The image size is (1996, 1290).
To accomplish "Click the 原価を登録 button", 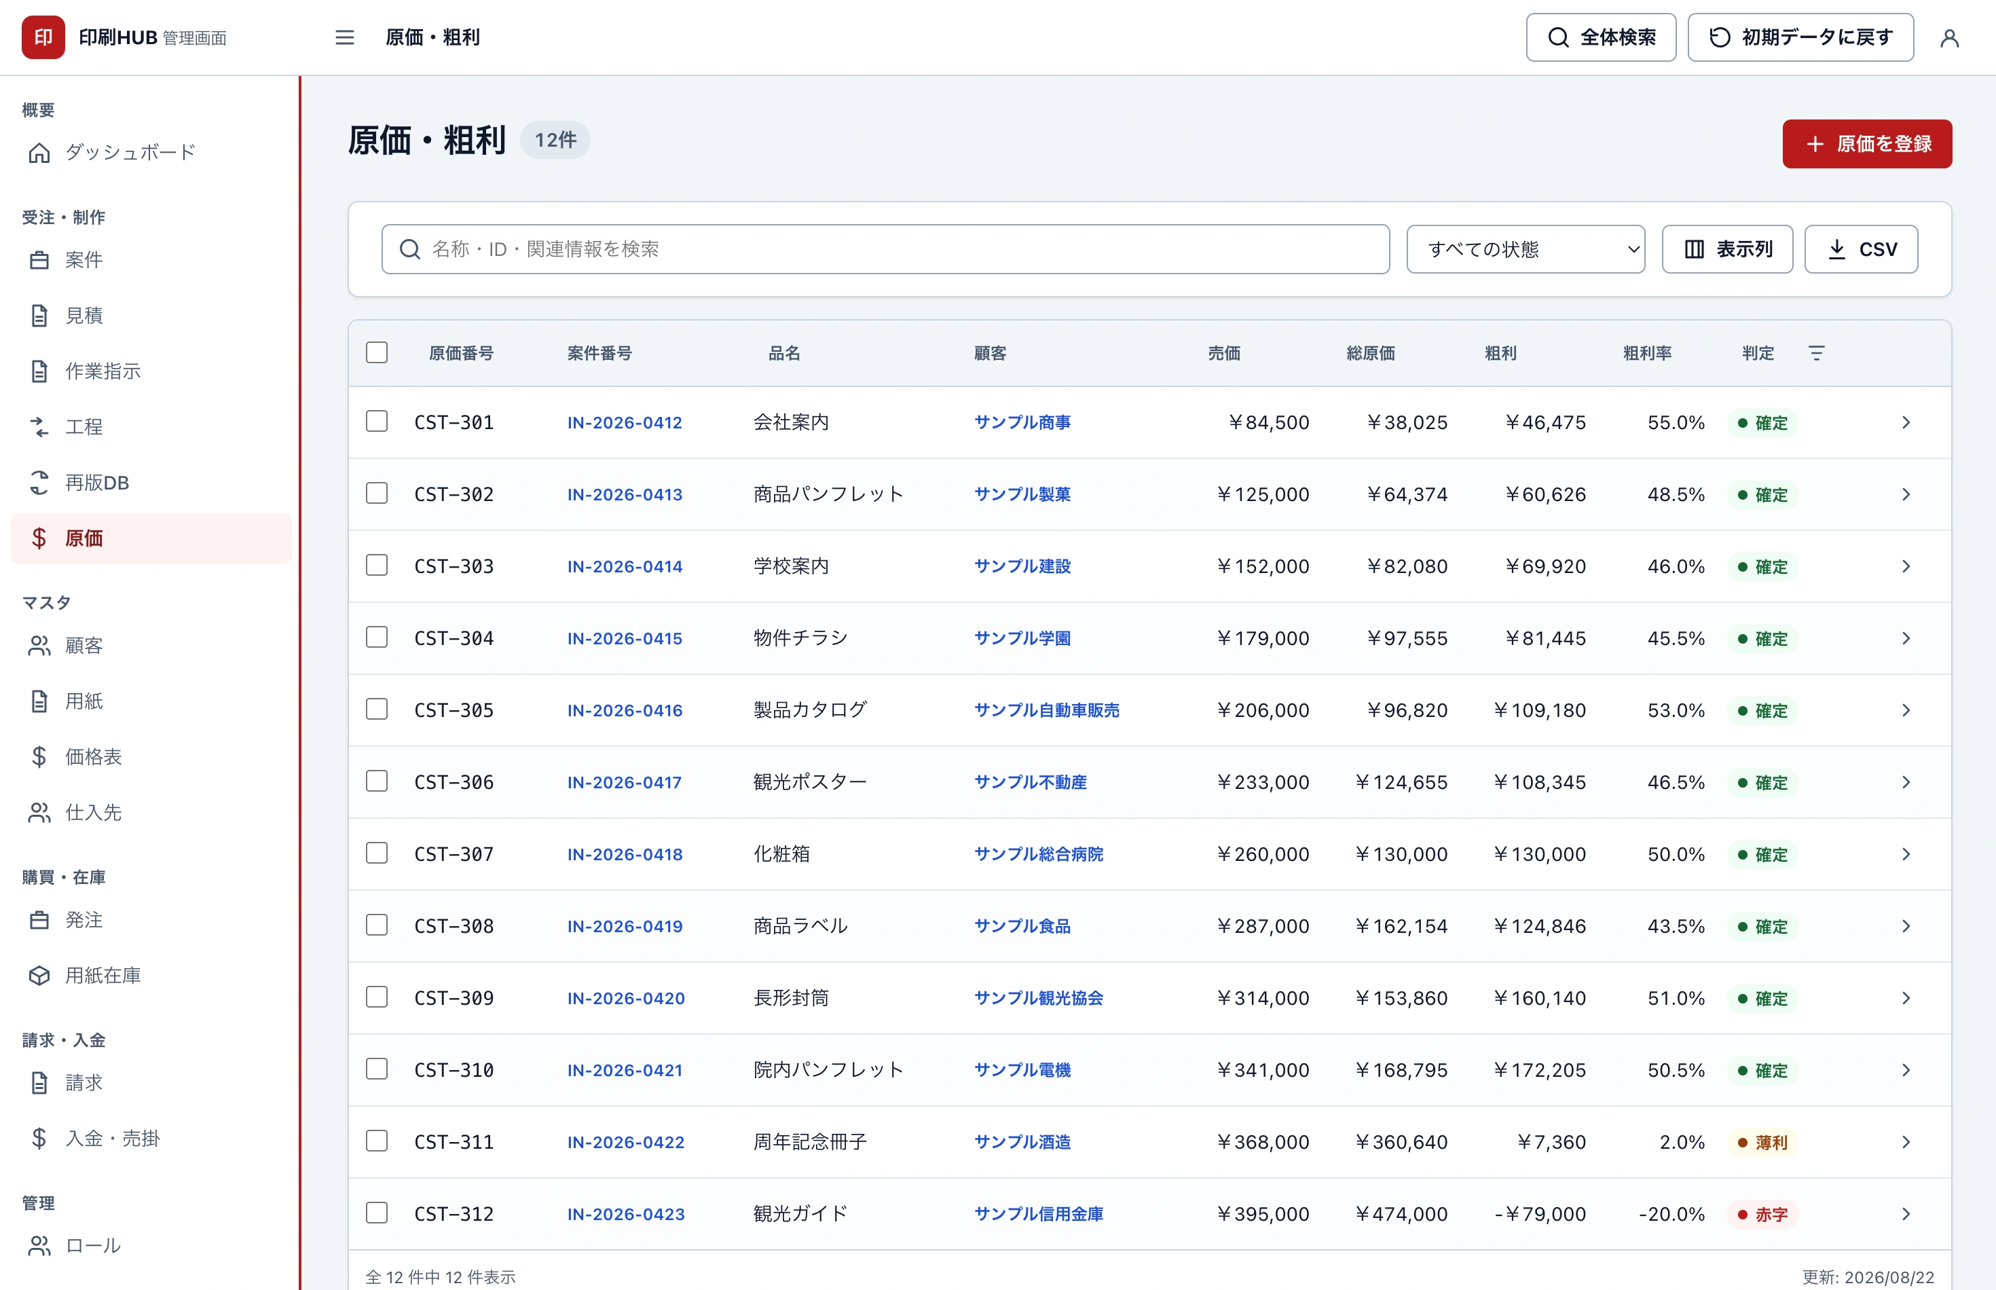I will tap(1866, 144).
